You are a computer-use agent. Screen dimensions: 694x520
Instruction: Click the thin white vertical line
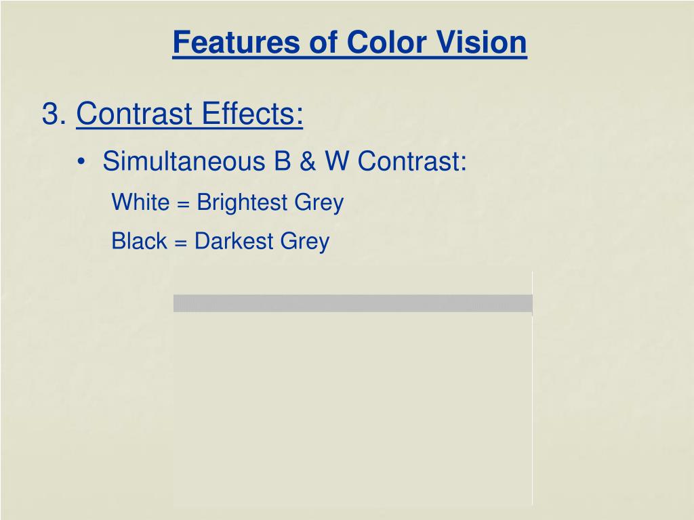tap(532, 388)
